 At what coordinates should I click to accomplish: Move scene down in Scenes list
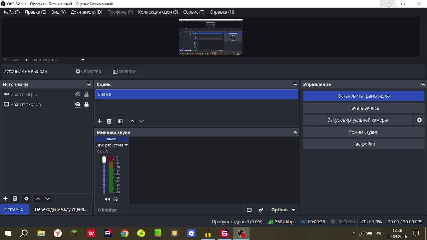click(141, 121)
